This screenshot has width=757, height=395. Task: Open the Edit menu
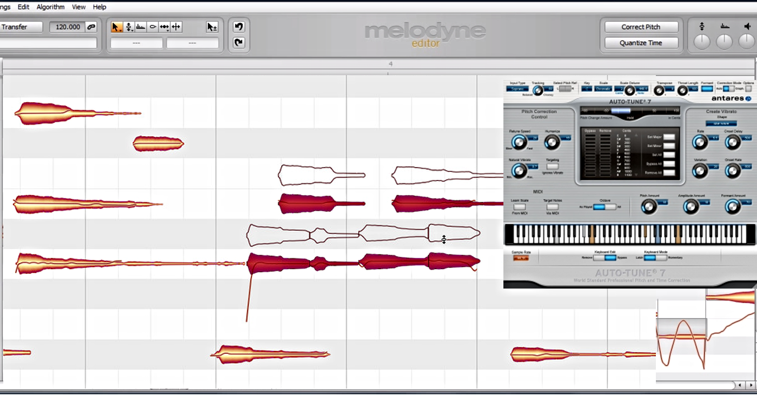(x=23, y=7)
